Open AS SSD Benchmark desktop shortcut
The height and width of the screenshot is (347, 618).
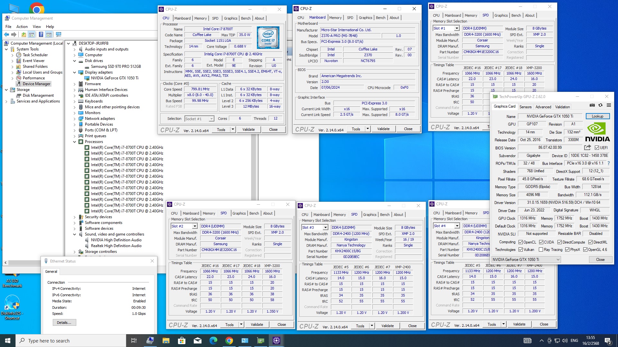coord(12,280)
